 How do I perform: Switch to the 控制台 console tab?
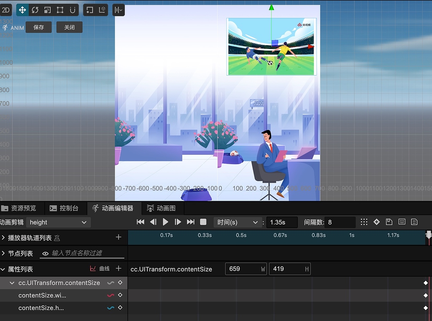(x=64, y=208)
